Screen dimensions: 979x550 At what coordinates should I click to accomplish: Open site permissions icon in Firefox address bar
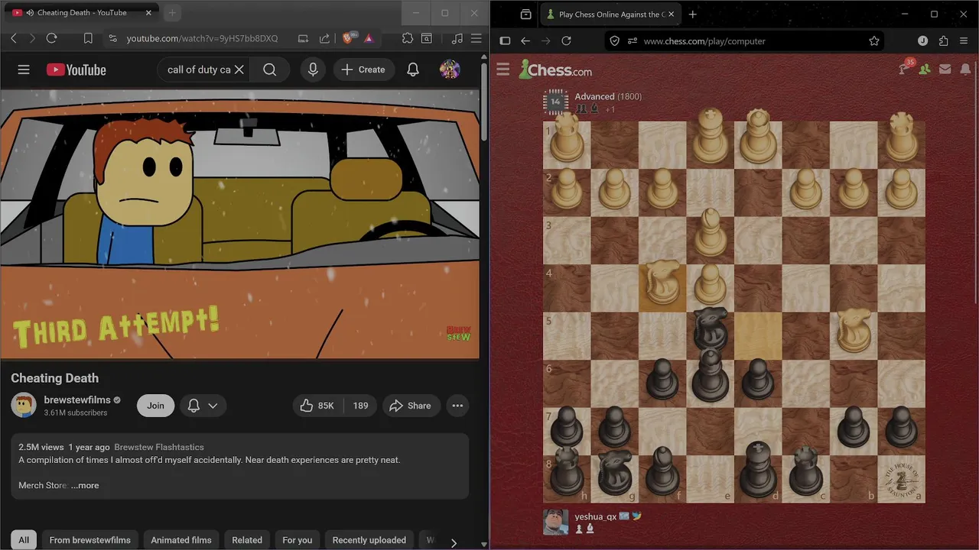click(632, 41)
